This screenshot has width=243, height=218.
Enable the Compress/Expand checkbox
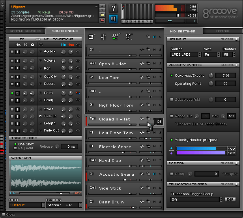(x=172, y=75)
